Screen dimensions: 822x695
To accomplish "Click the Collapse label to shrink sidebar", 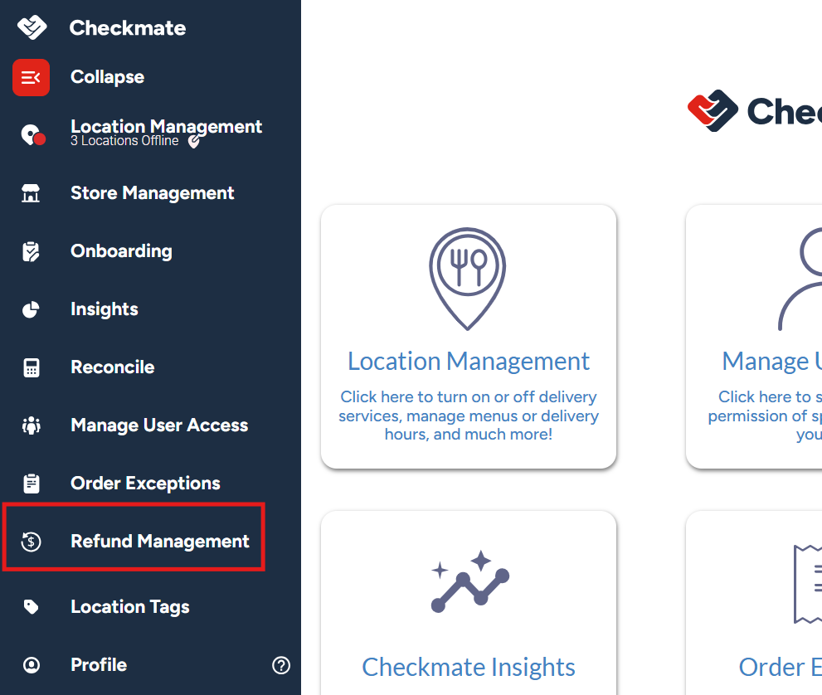I will click(x=108, y=77).
